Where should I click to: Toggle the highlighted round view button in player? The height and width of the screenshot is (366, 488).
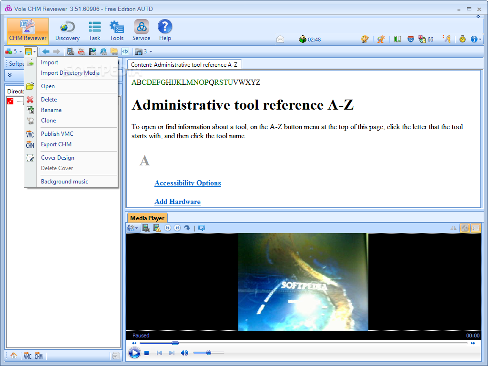(465, 228)
